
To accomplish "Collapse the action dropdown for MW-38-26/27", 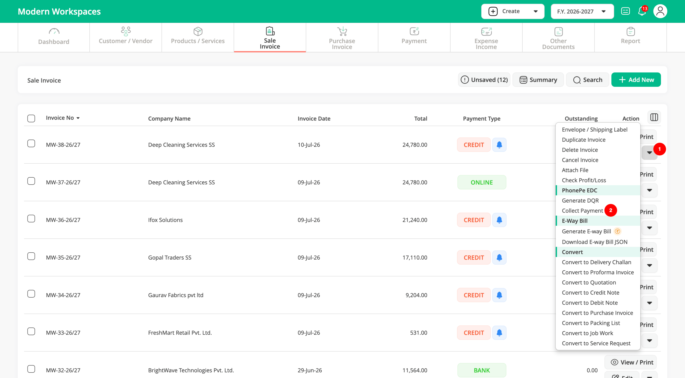I will click(649, 153).
